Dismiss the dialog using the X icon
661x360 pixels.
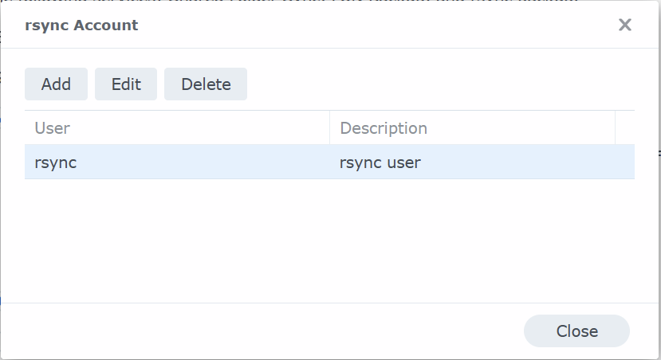click(625, 25)
